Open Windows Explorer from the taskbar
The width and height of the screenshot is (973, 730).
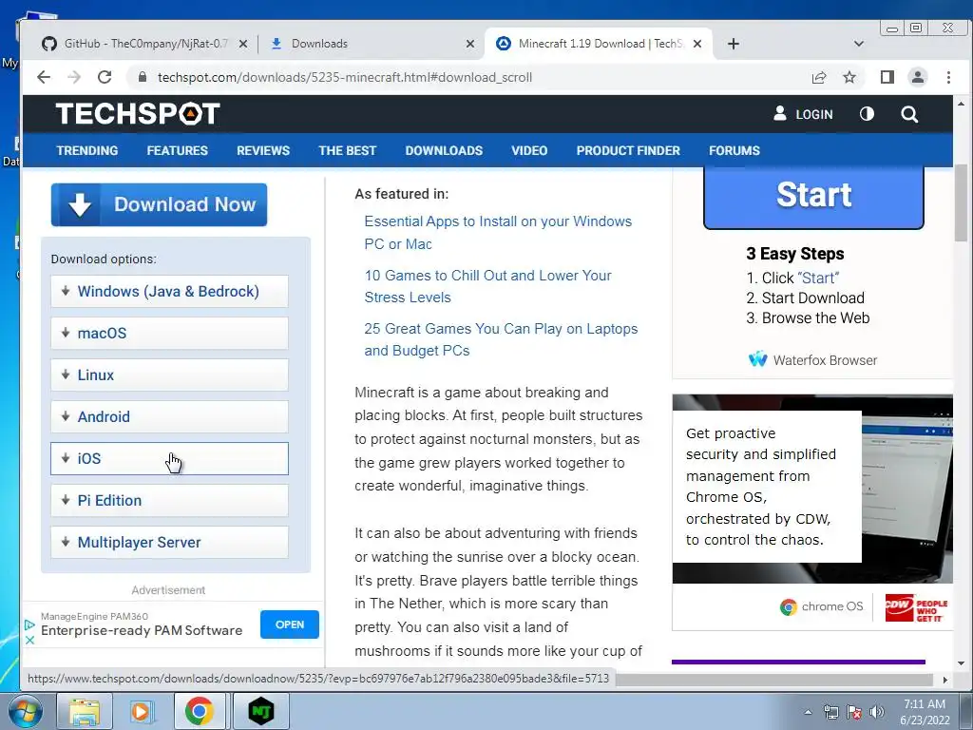(85, 711)
